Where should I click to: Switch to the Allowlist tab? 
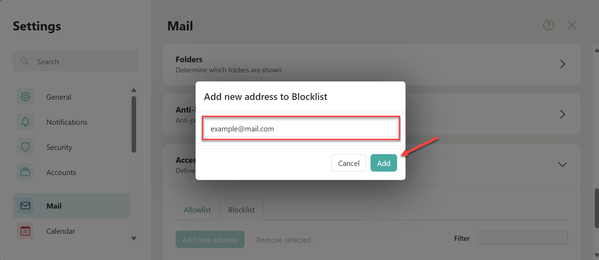197,209
